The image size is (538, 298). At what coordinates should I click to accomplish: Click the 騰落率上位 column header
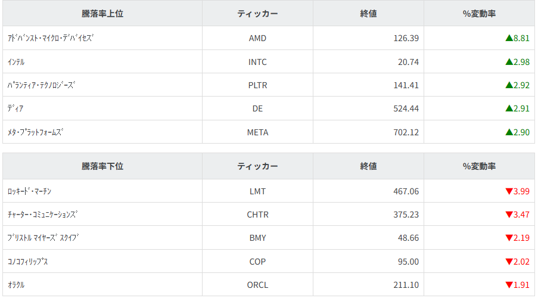(102, 14)
